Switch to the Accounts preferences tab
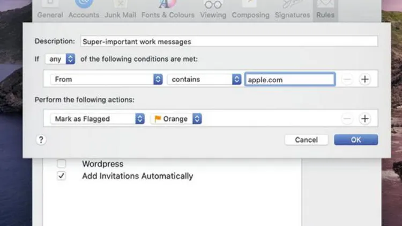Image resolution: width=402 pixels, height=226 pixels. [83, 11]
